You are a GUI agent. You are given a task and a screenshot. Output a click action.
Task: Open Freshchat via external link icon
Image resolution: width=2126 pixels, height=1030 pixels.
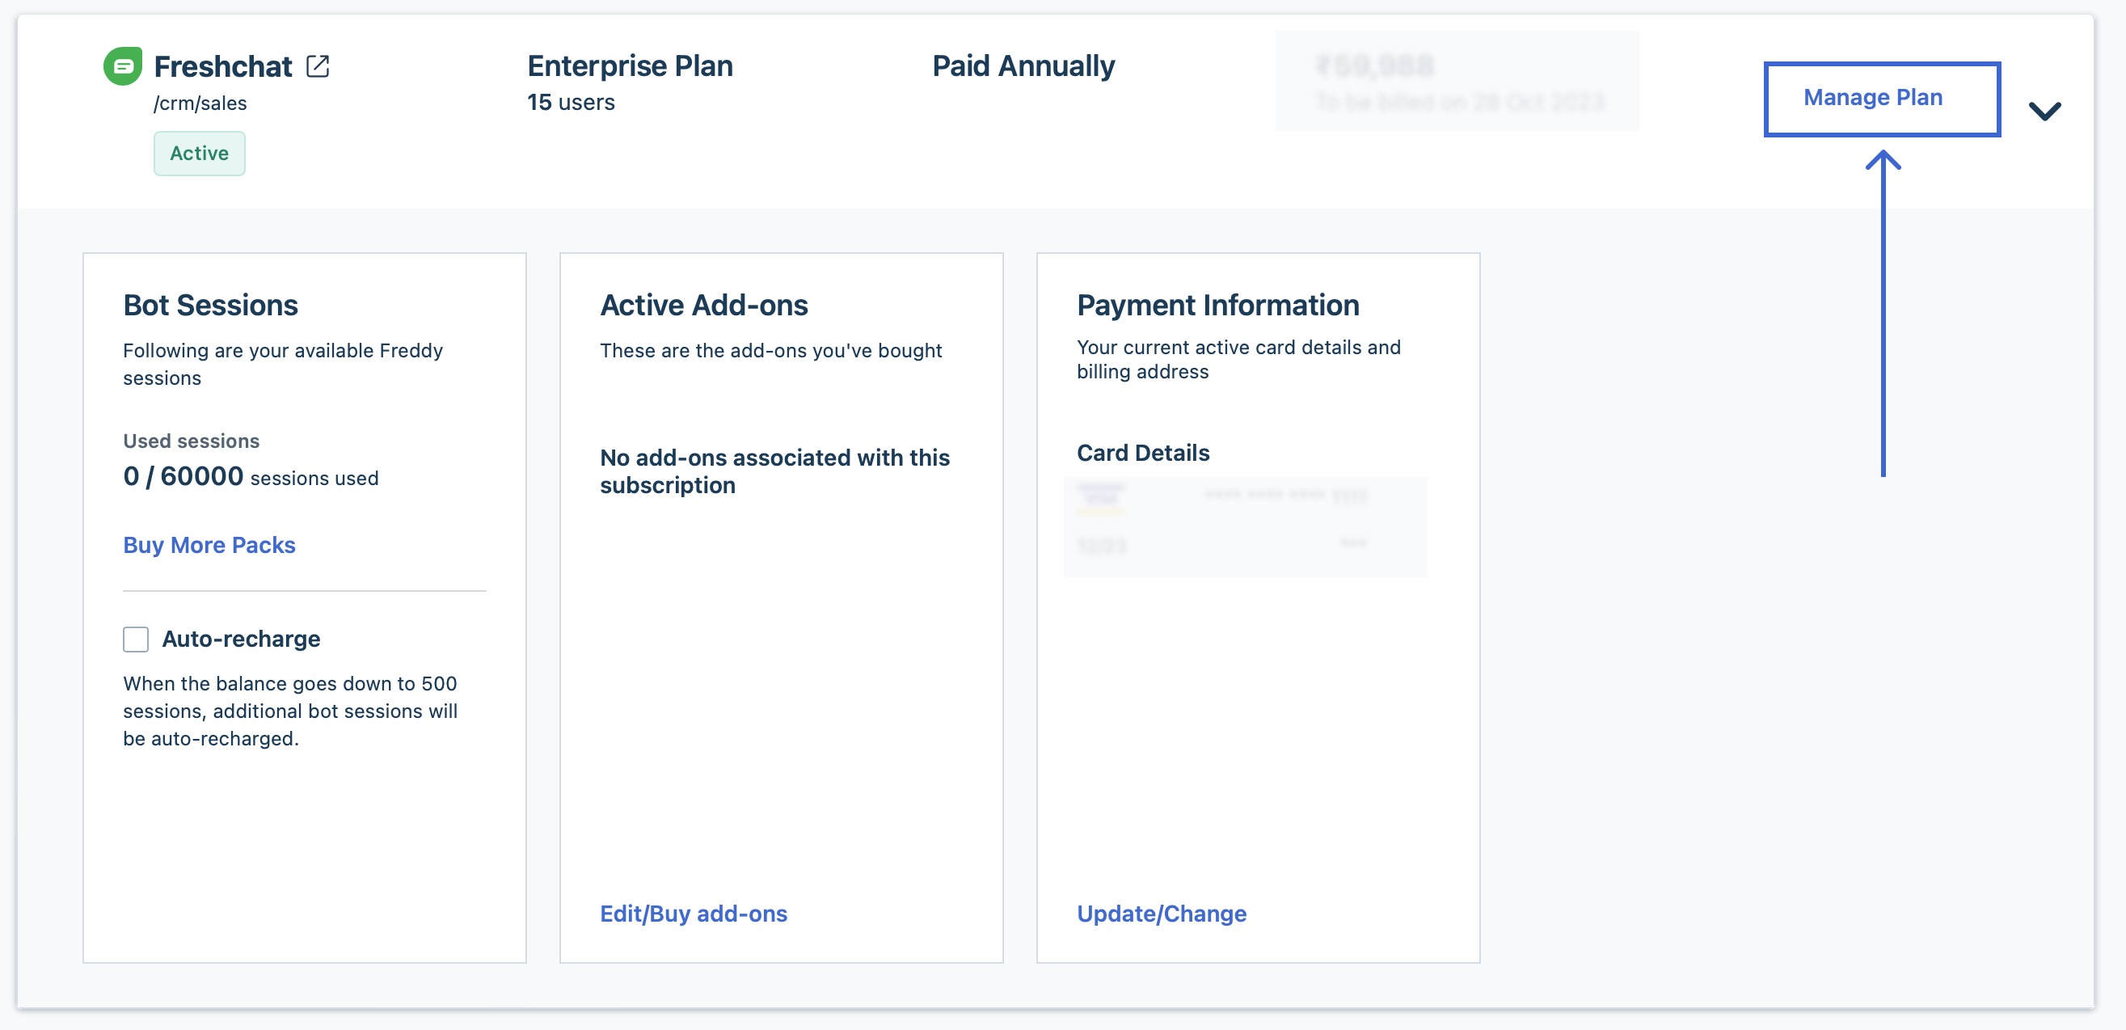tap(318, 66)
